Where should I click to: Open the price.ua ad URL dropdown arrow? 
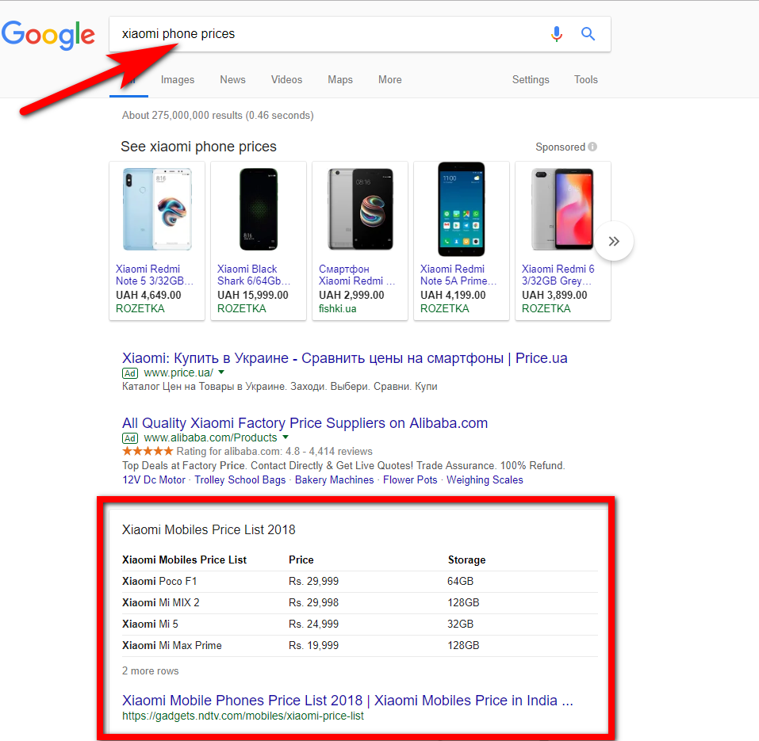(x=221, y=372)
